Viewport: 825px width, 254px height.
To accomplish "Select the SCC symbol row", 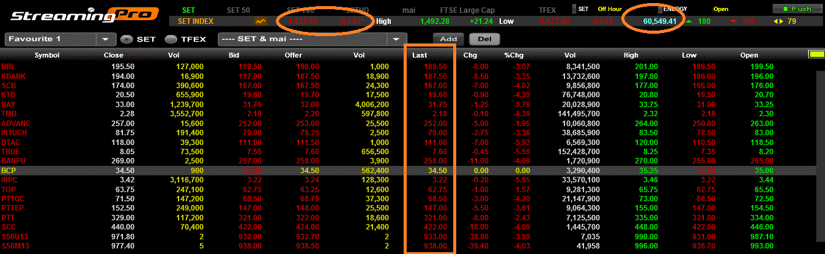I will tap(409, 227).
